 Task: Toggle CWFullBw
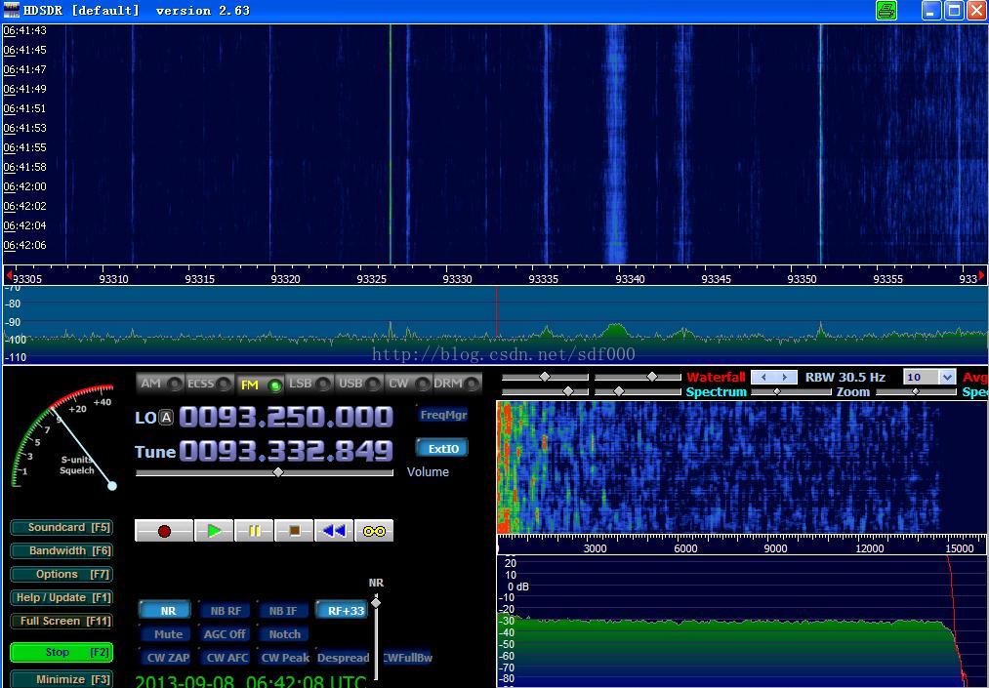407,657
